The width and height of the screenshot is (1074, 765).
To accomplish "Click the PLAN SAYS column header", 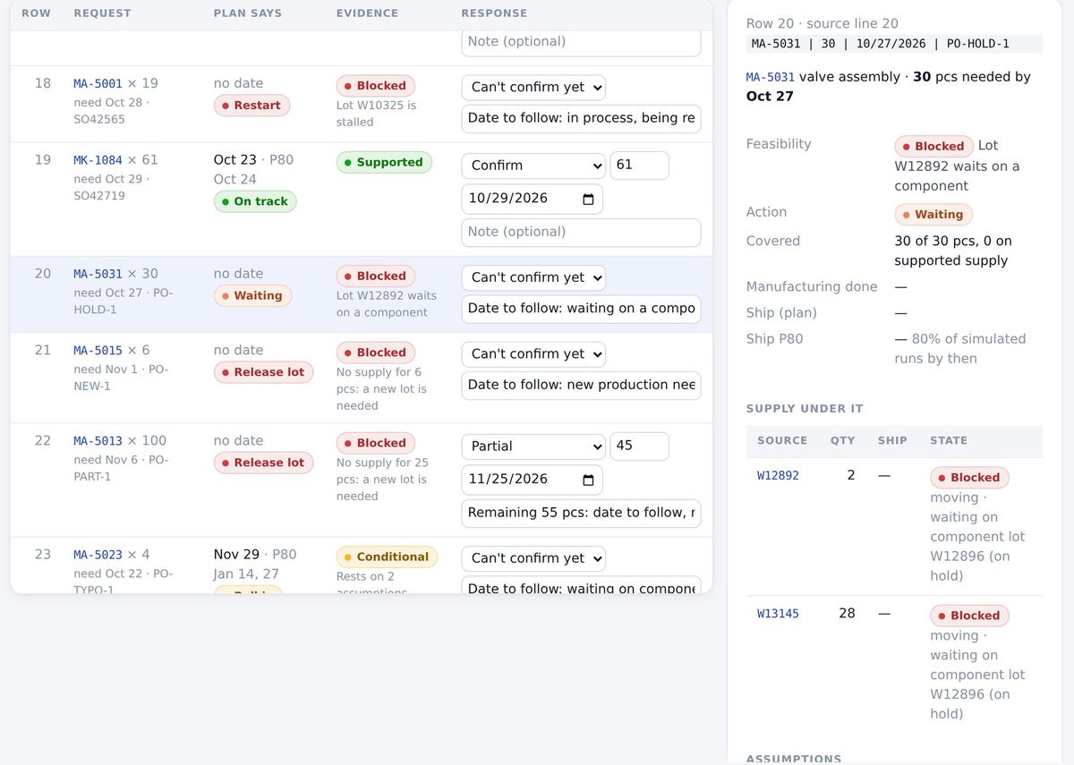I will pyautogui.click(x=248, y=13).
